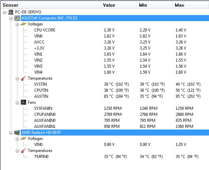
Task: Collapse the Fans group
Action: [17, 103]
